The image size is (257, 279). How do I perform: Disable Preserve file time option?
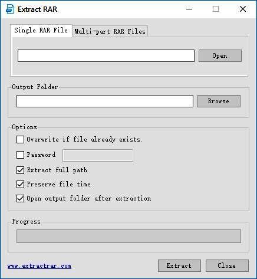20,184
